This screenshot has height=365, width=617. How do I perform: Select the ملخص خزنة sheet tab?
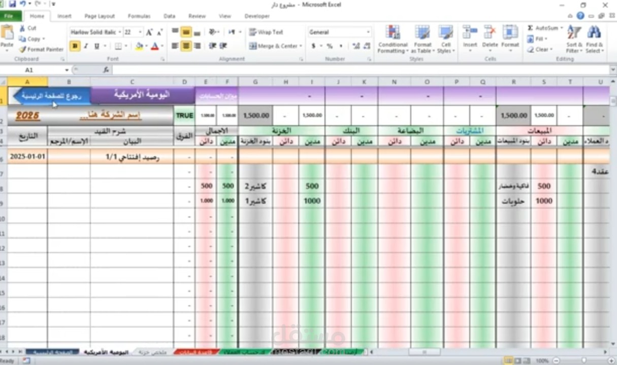(x=152, y=352)
